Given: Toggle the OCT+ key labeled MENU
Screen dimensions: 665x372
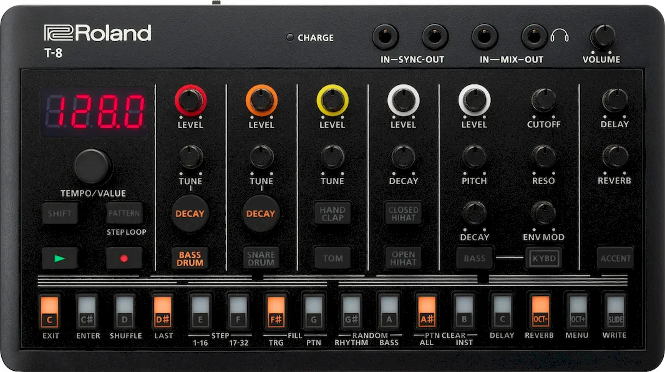Looking at the screenshot, I should tap(578, 311).
